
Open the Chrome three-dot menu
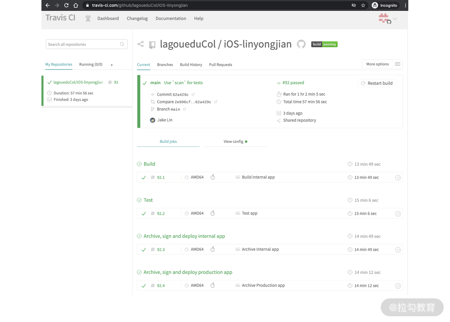pos(405,5)
